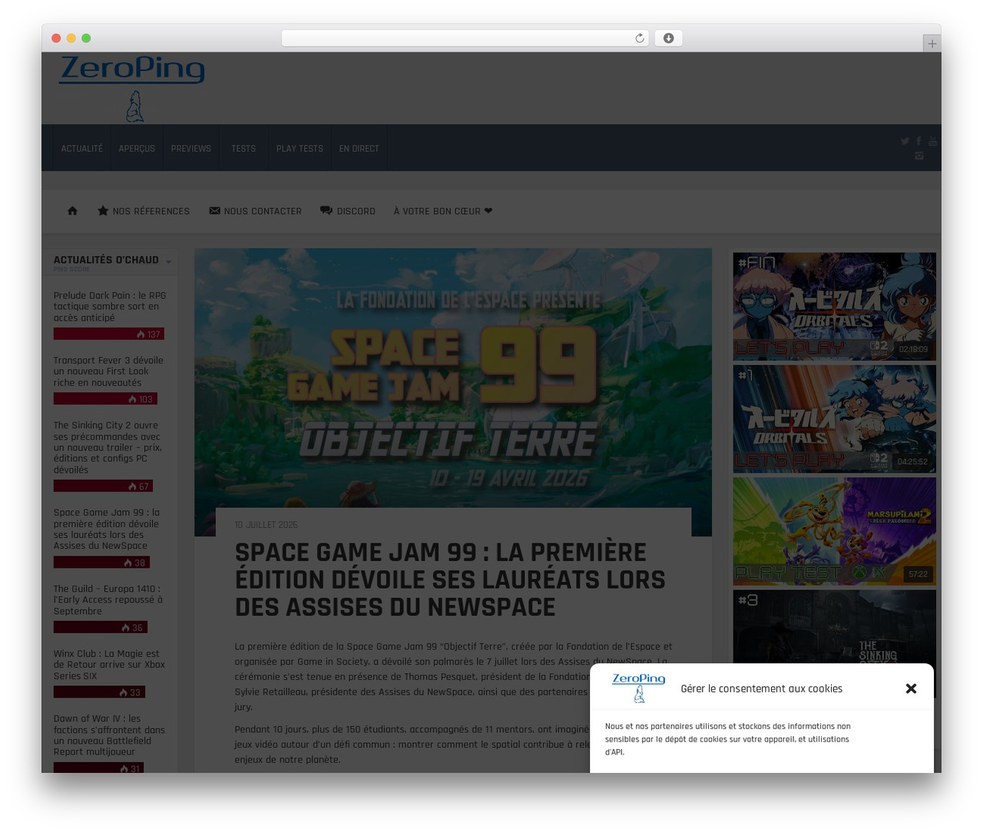This screenshot has height=832, width=983.
Task: Open the Discord link
Action: pyautogui.click(x=348, y=211)
